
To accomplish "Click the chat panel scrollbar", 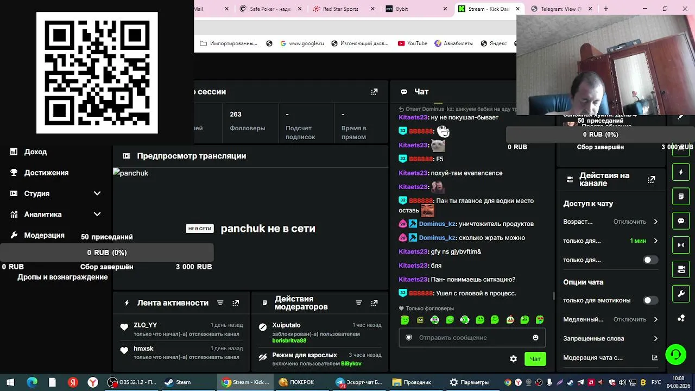I will pos(553,295).
